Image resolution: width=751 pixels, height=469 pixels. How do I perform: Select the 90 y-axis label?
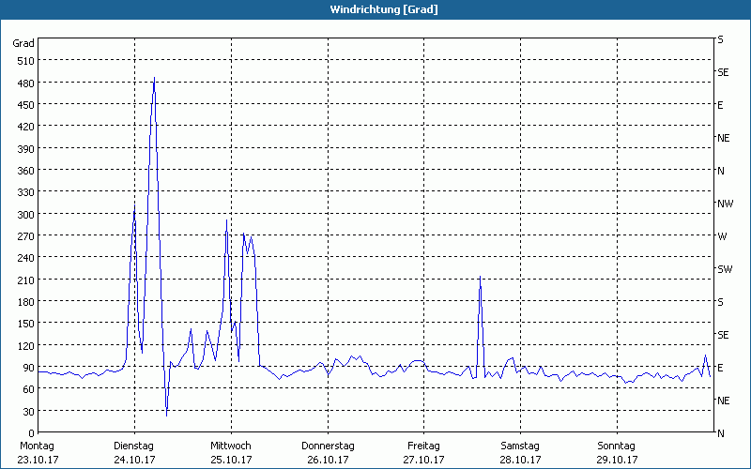27,368
